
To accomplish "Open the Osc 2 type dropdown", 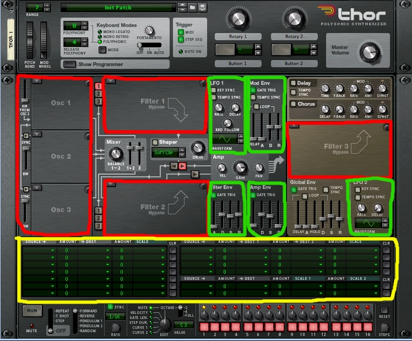I will (37, 134).
